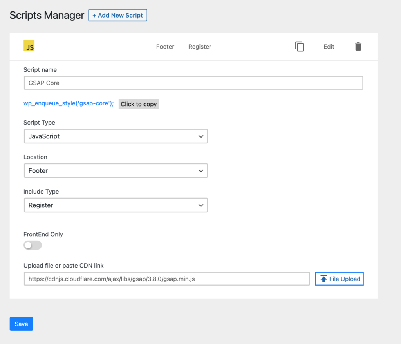This screenshot has height=344, width=401.
Task: Click the File Upload button
Action: point(339,279)
